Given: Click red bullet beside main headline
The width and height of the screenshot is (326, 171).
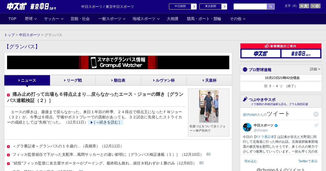Looking at the screenshot, I should point(8,95).
